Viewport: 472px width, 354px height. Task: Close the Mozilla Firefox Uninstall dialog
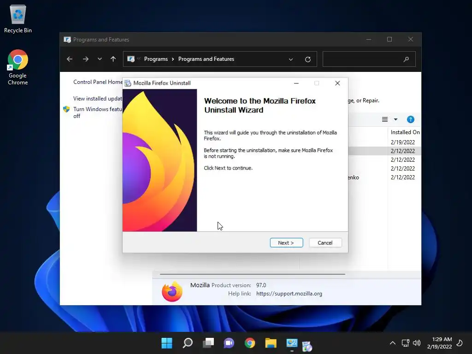337,83
